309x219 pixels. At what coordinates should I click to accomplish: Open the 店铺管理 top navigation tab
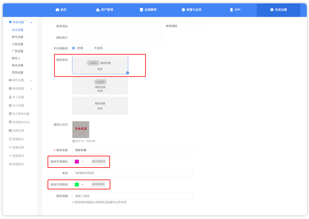[x=148, y=10]
